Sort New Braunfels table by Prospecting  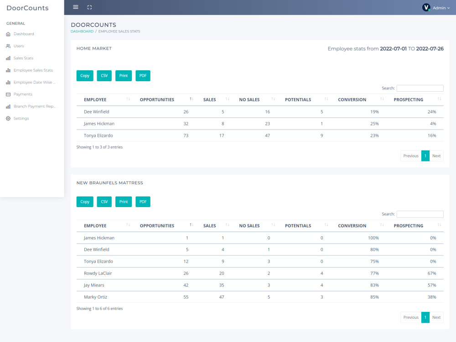(x=415, y=226)
